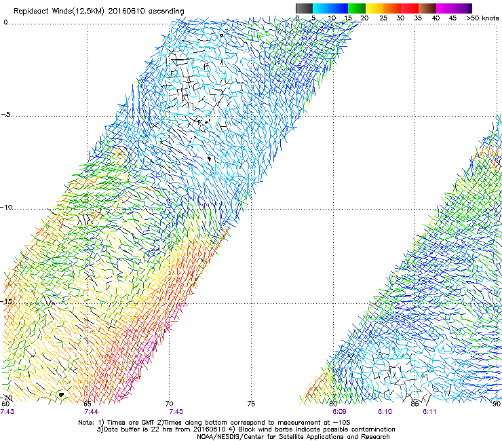502x441 pixels.
Task: Click the '75' longitude axis label
Action: tap(251, 404)
